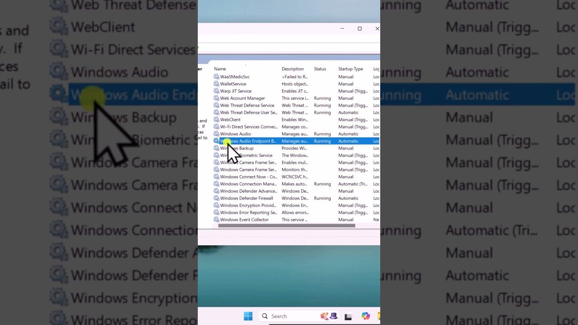Click the gear icon beside Windows Defender Firewall
The image size is (578, 325).
[x=216, y=198]
